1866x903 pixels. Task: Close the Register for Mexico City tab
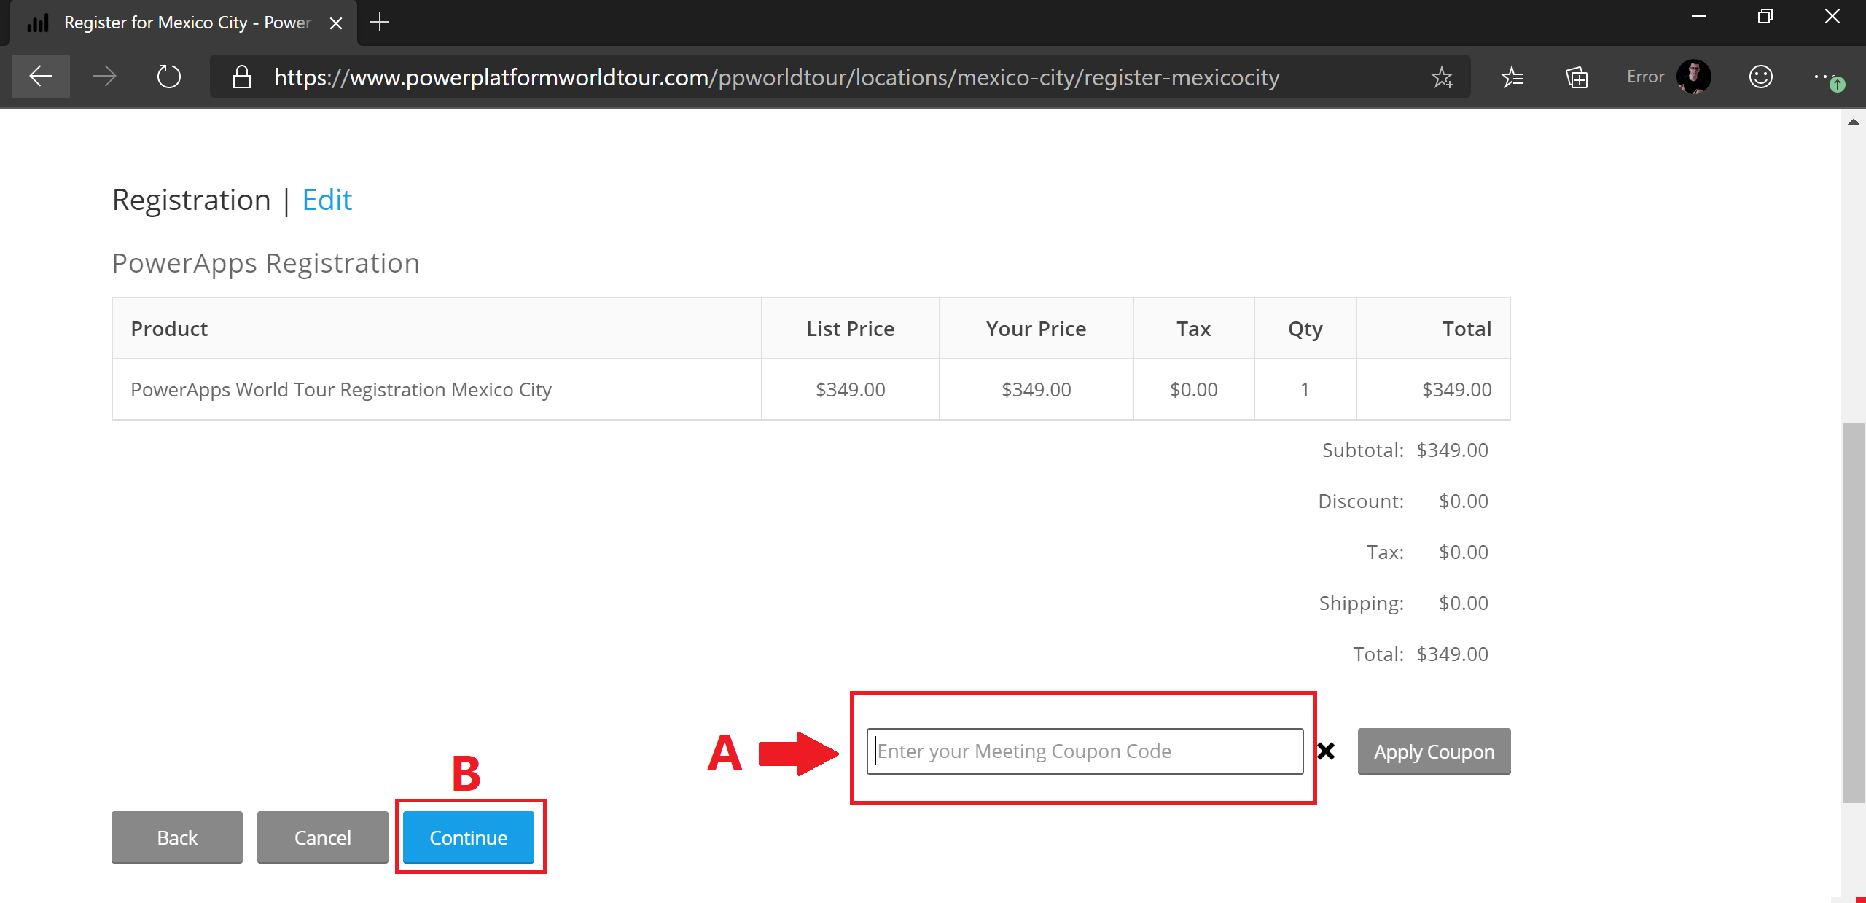coord(336,23)
